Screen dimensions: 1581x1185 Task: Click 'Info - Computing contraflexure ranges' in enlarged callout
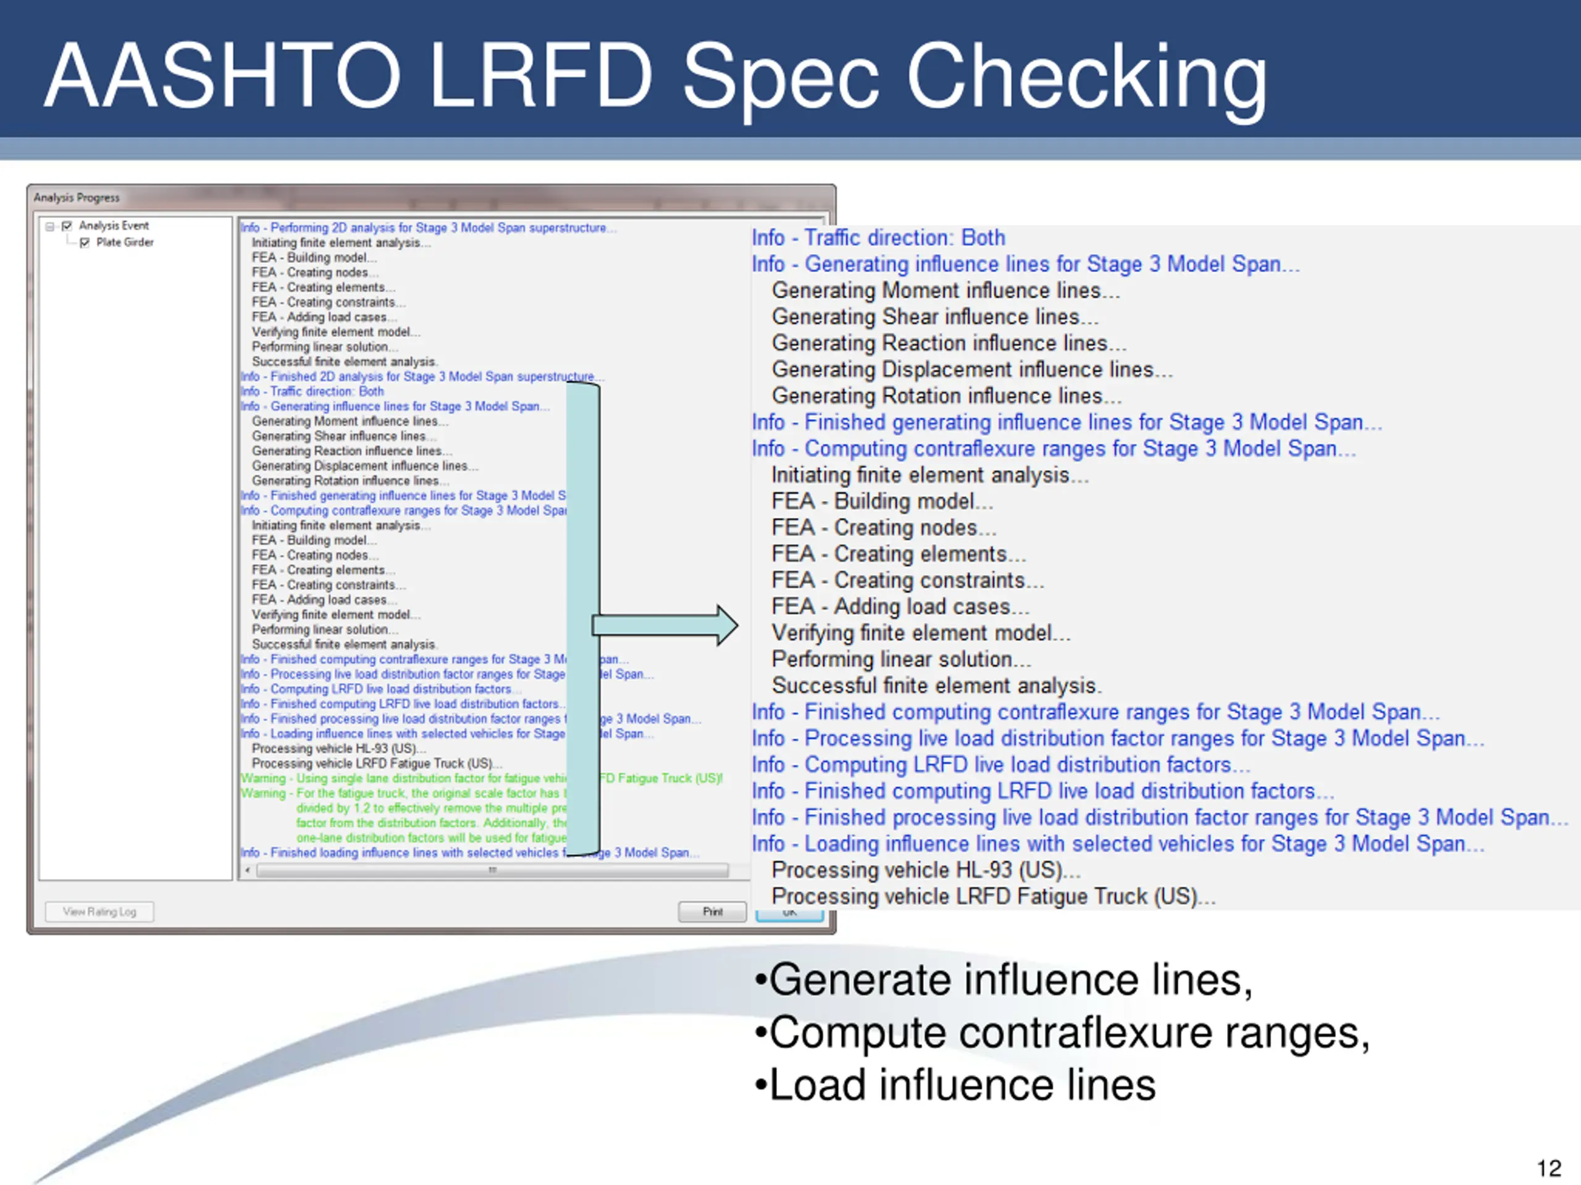point(1054,449)
